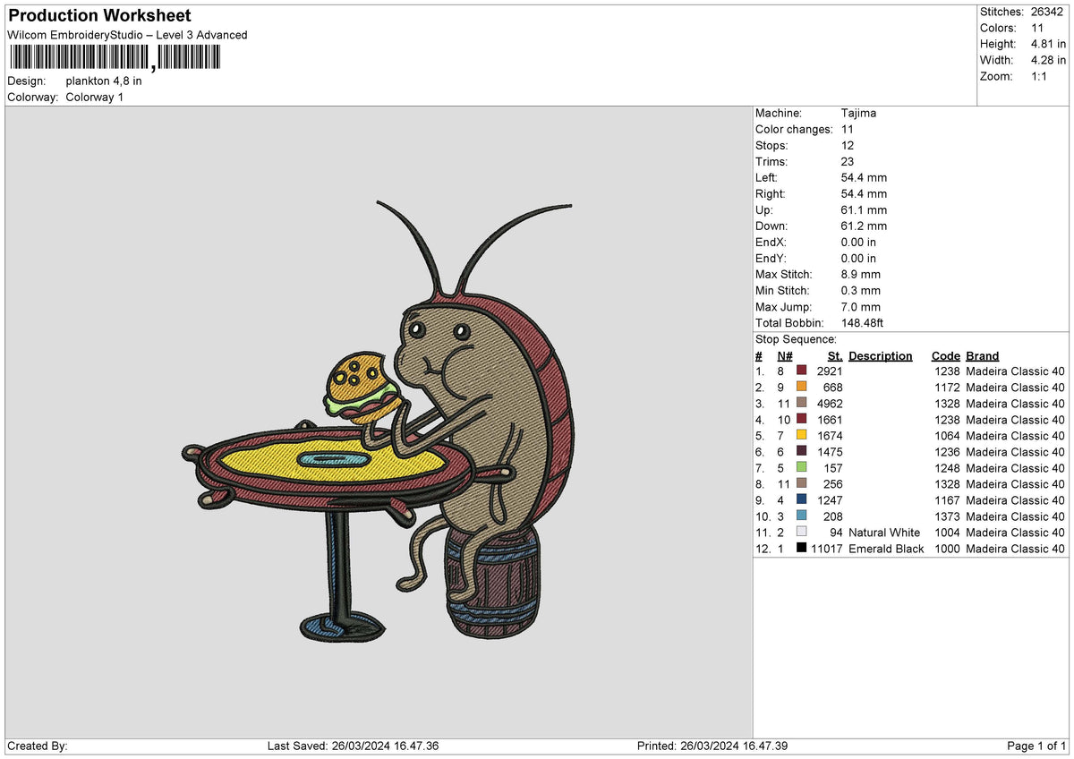Viewport: 1074px width, 759px height.
Task: Select the Height value 4.81 in
Action: point(1047,44)
